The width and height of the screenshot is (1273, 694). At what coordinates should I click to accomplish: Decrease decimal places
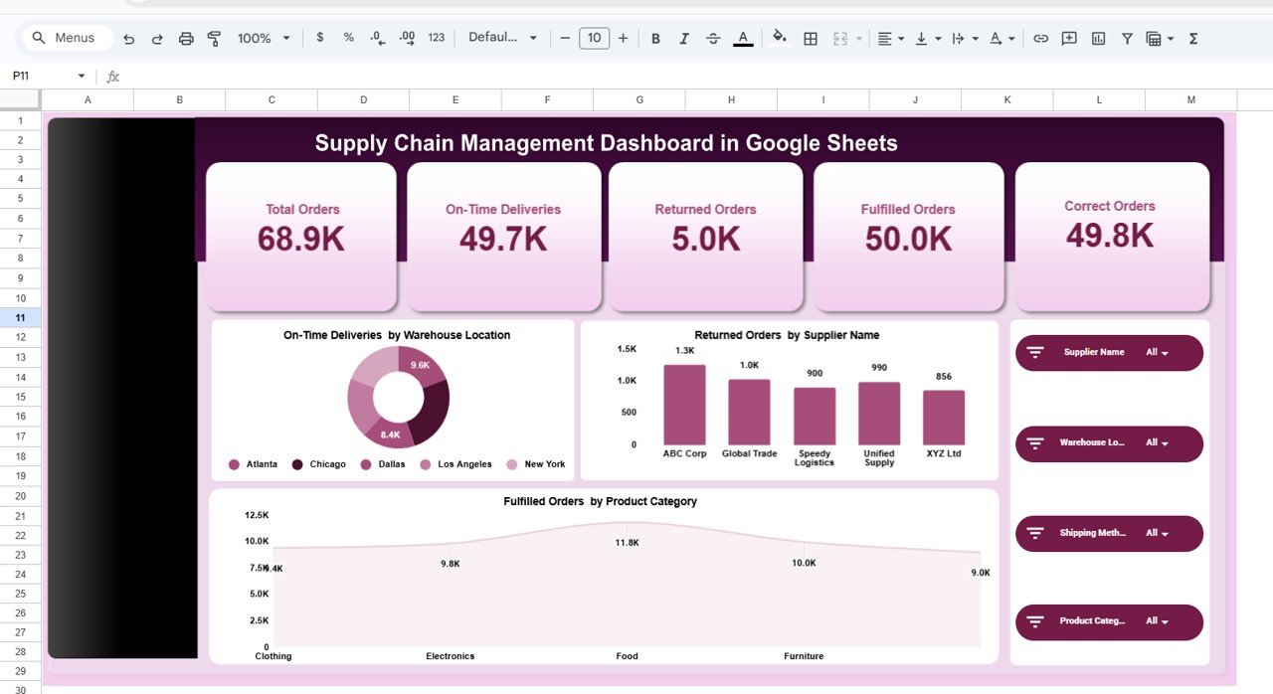(x=376, y=38)
